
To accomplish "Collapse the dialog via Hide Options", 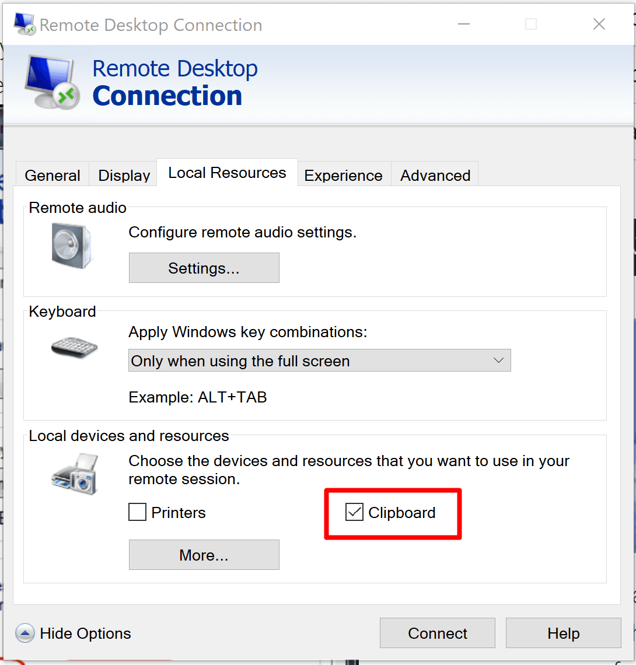I will click(85, 633).
